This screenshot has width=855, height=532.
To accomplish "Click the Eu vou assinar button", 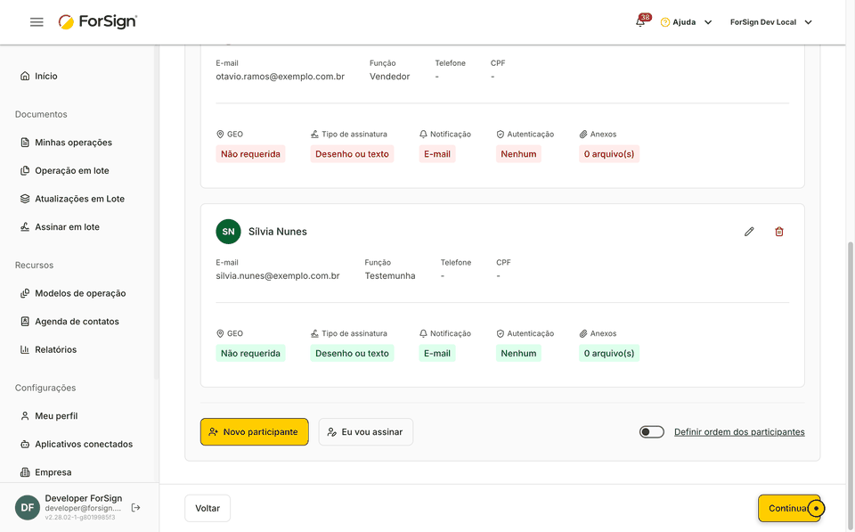I will (x=366, y=432).
